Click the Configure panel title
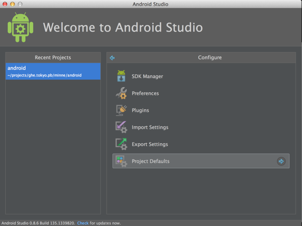The height and width of the screenshot is (226, 302). click(210, 58)
